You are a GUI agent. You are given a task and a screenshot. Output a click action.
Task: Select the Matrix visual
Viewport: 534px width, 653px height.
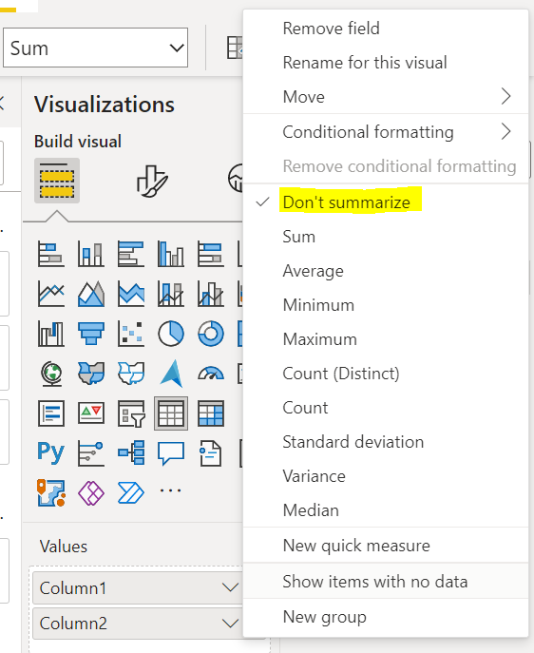211,413
